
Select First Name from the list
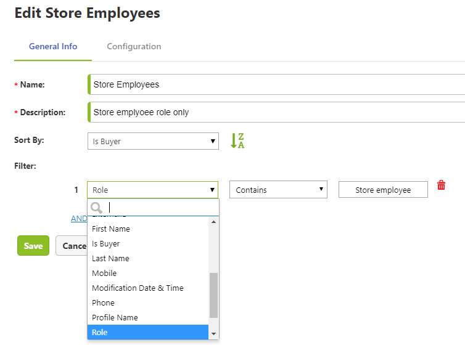click(148, 229)
